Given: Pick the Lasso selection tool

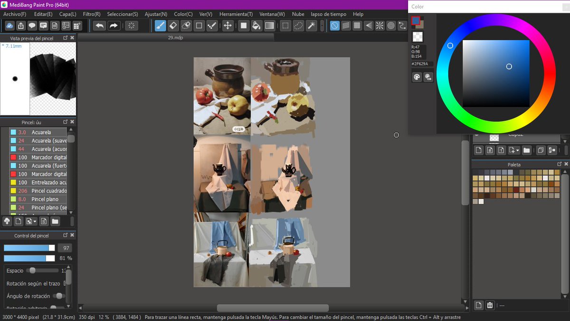Looking at the screenshot, I should (298, 26).
